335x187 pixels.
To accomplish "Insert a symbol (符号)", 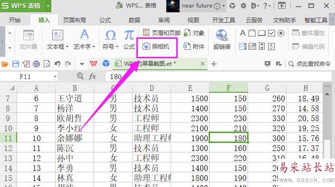I will click(110, 40).
